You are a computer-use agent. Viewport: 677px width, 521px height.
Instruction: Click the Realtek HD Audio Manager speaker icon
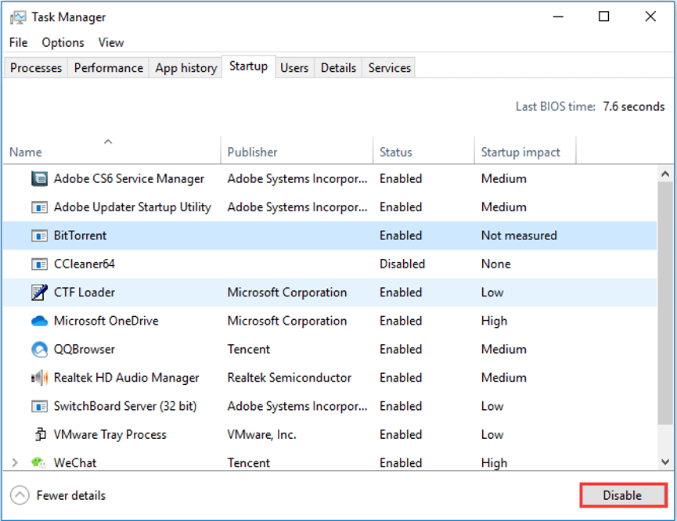[39, 378]
